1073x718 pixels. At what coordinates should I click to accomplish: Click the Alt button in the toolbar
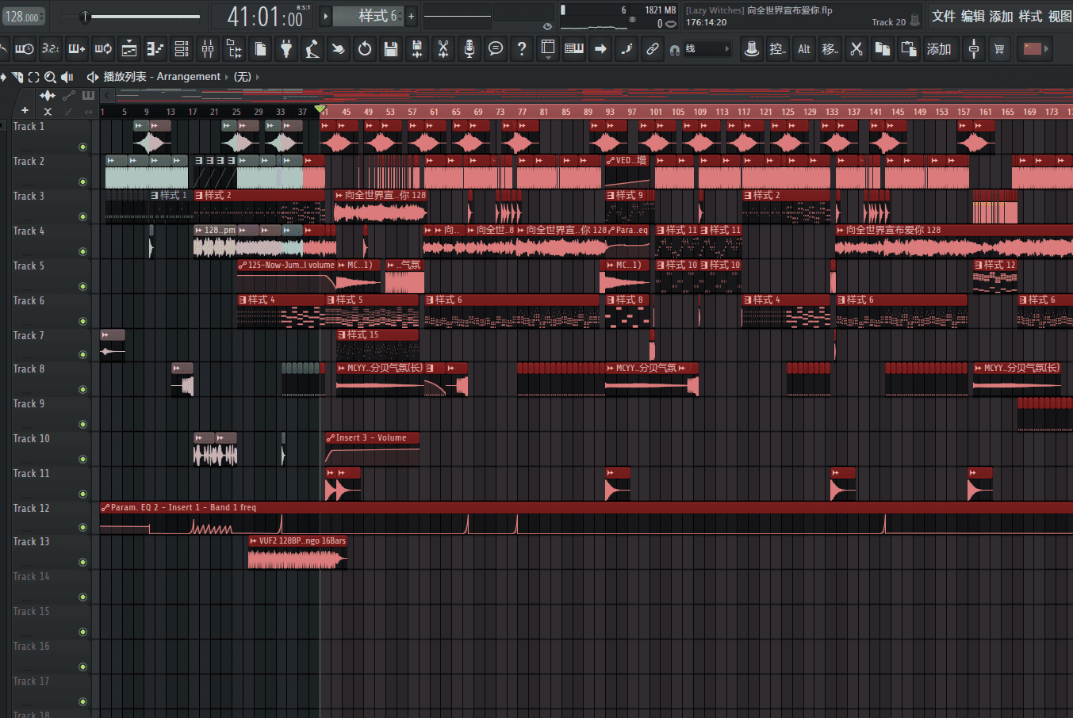click(804, 49)
